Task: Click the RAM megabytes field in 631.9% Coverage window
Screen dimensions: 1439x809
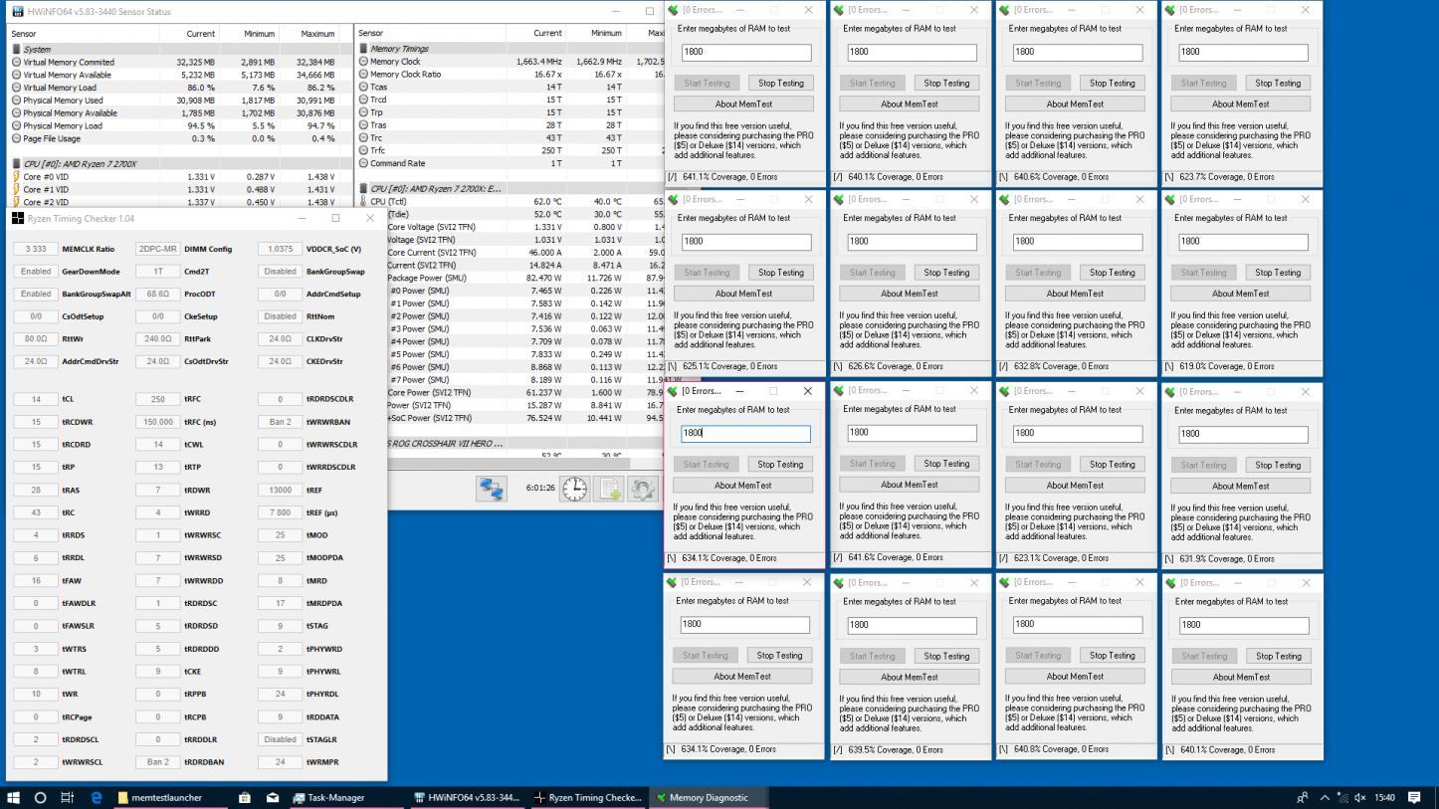Action: (x=1244, y=434)
